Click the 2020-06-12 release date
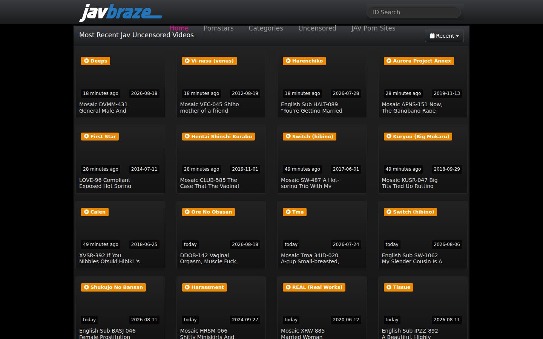Image resolution: width=543 pixels, height=339 pixels. click(x=346, y=320)
